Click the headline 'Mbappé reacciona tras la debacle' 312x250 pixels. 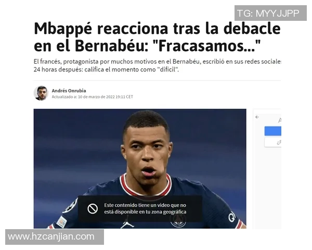click(157, 29)
